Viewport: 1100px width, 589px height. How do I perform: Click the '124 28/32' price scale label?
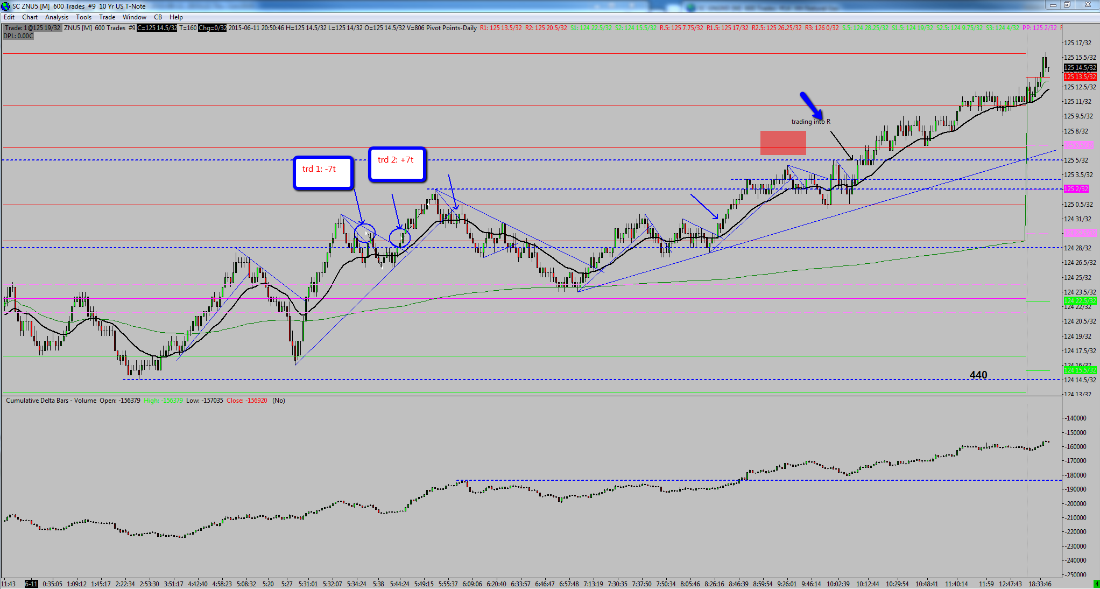(x=1077, y=248)
